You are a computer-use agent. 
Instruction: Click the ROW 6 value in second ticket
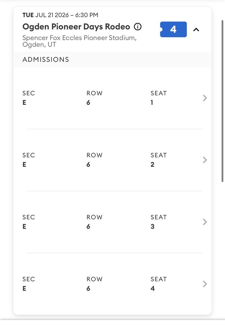point(88,165)
